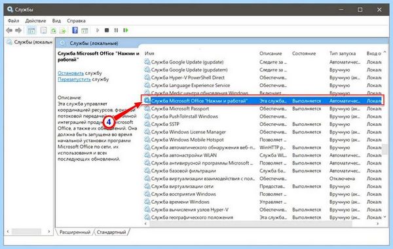393x249 pixels.
Task: Click the Forward arrow in the toolbar
Action: point(18,30)
